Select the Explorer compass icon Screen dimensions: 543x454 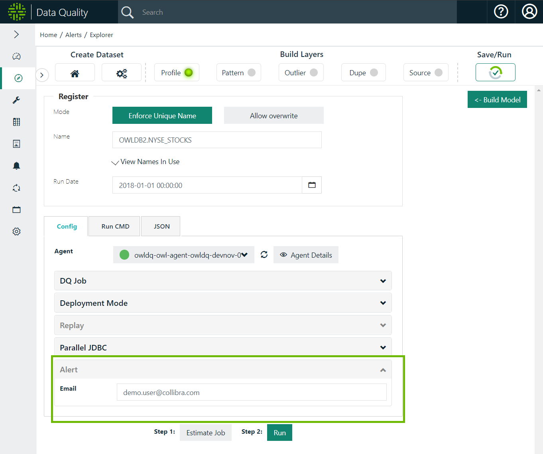(x=16, y=78)
